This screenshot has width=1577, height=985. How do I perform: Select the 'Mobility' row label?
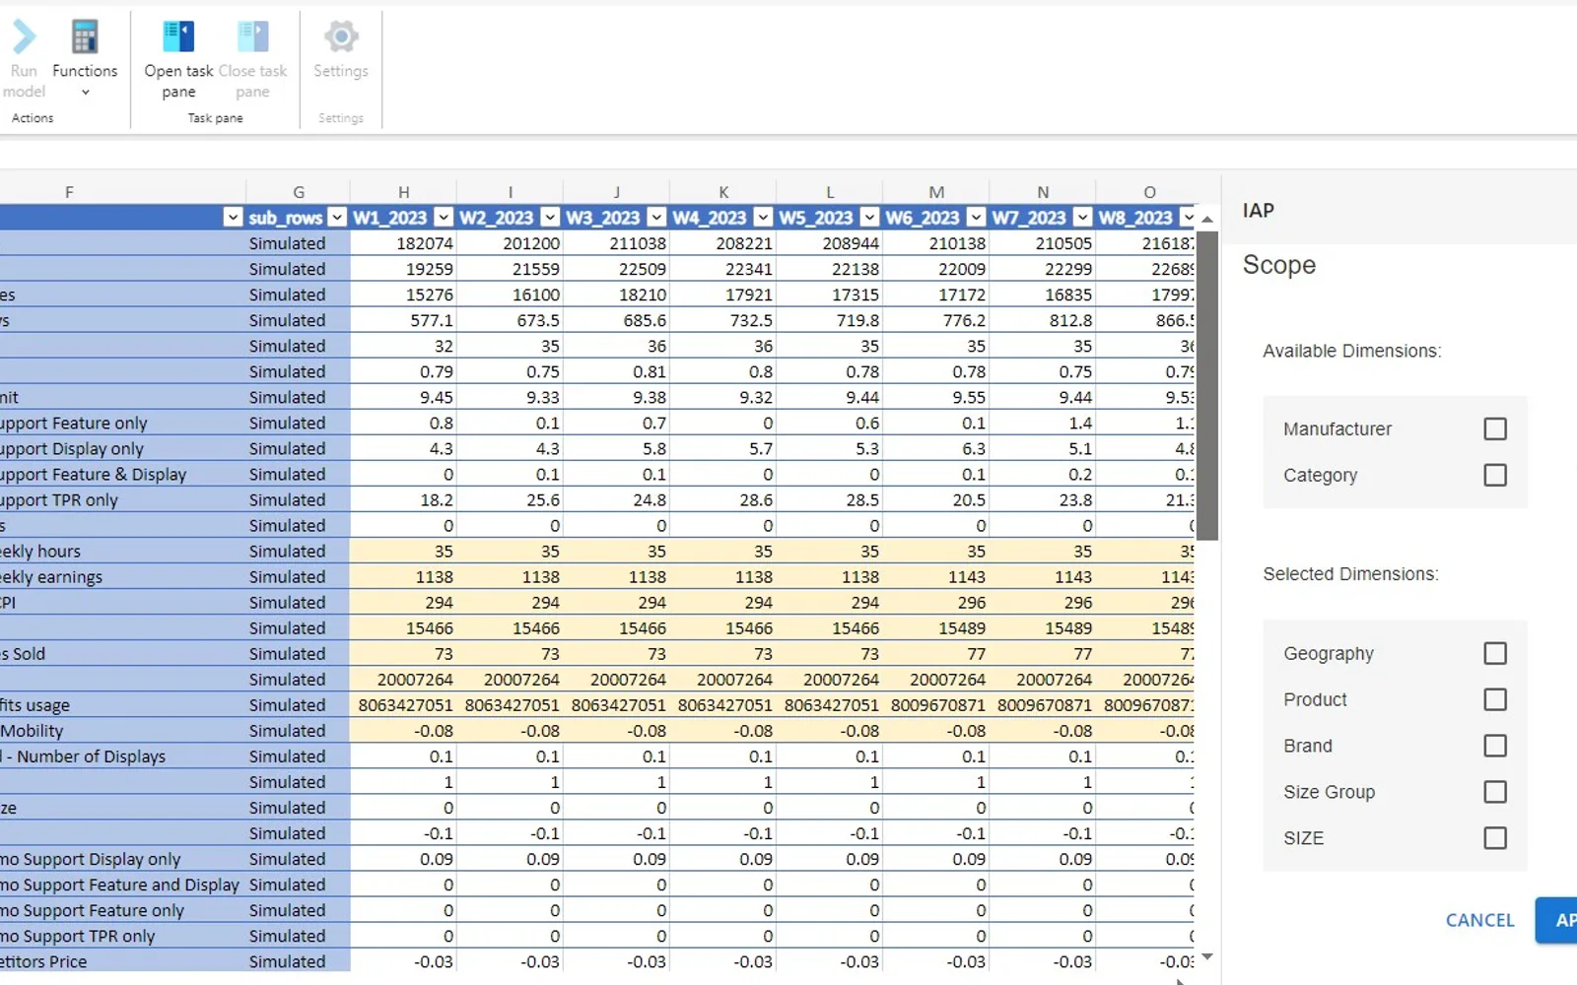32,731
